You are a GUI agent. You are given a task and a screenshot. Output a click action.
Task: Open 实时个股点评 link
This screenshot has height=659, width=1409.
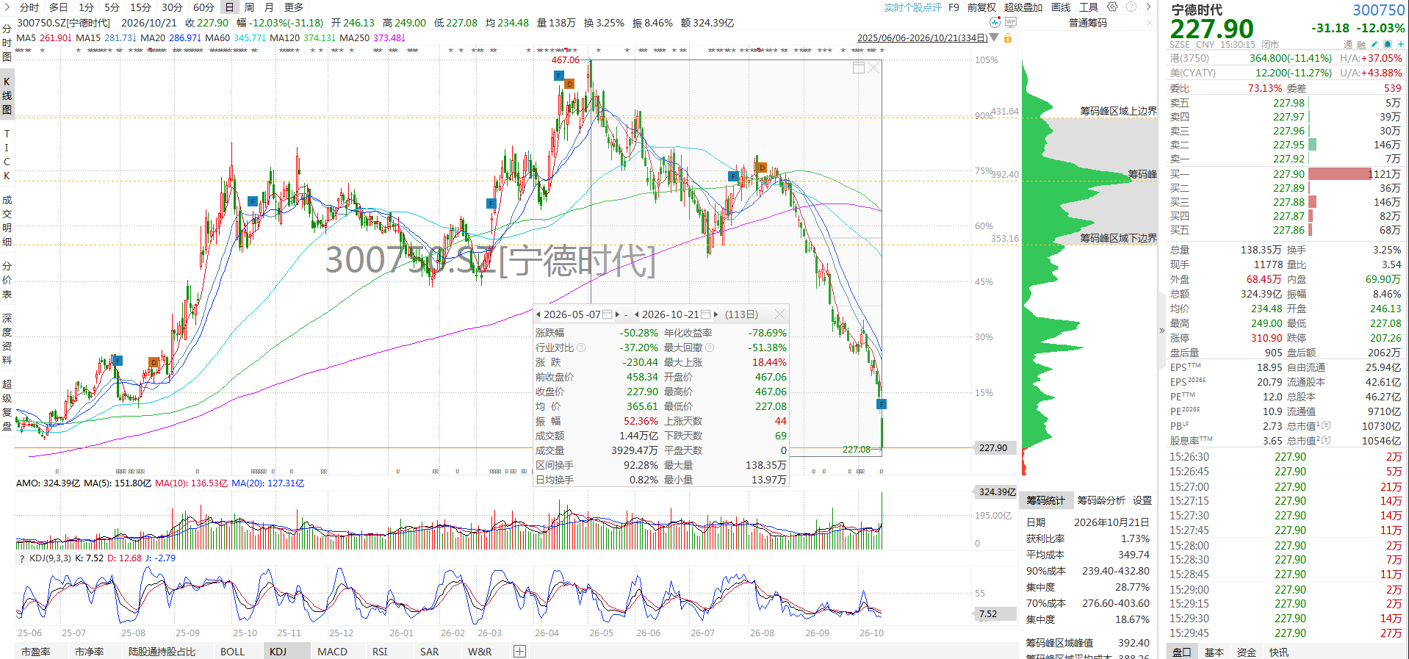913,7
